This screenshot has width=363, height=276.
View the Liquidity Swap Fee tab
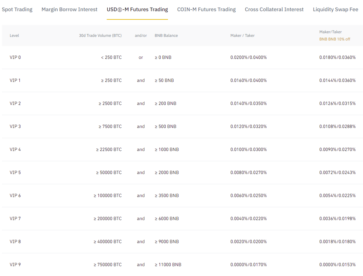[335, 9]
